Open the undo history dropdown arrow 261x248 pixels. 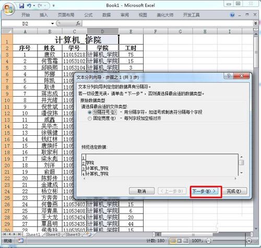click(x=34, y=6)
